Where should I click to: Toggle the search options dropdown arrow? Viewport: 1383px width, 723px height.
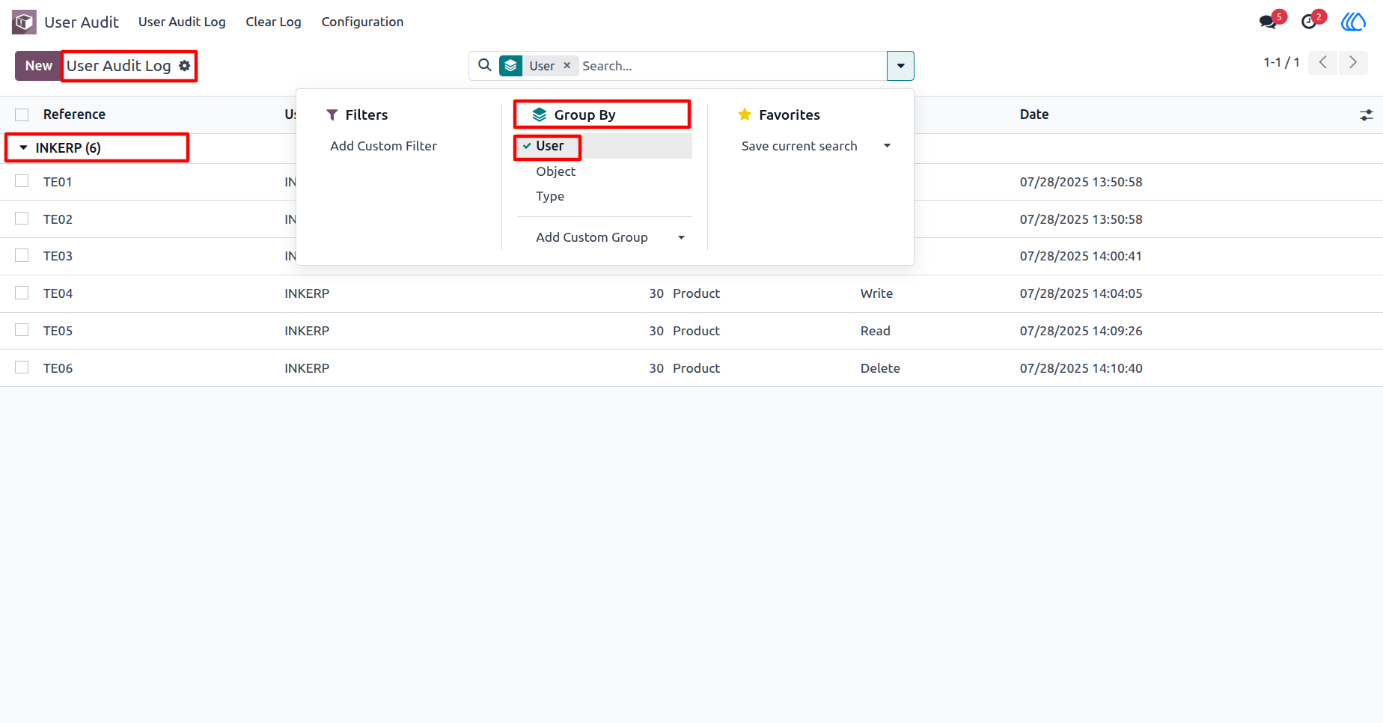(900, 66)
